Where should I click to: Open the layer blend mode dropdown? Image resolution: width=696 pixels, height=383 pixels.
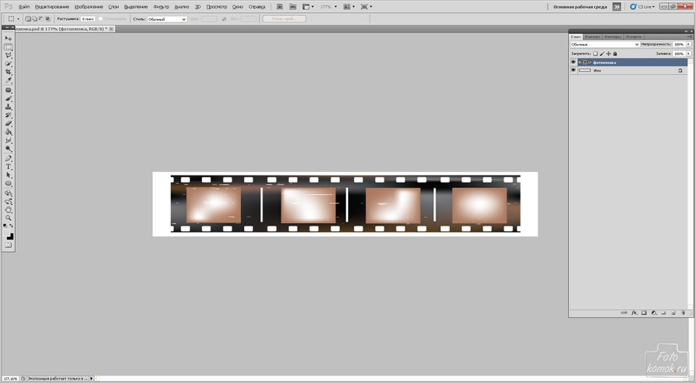coord(604,44)
